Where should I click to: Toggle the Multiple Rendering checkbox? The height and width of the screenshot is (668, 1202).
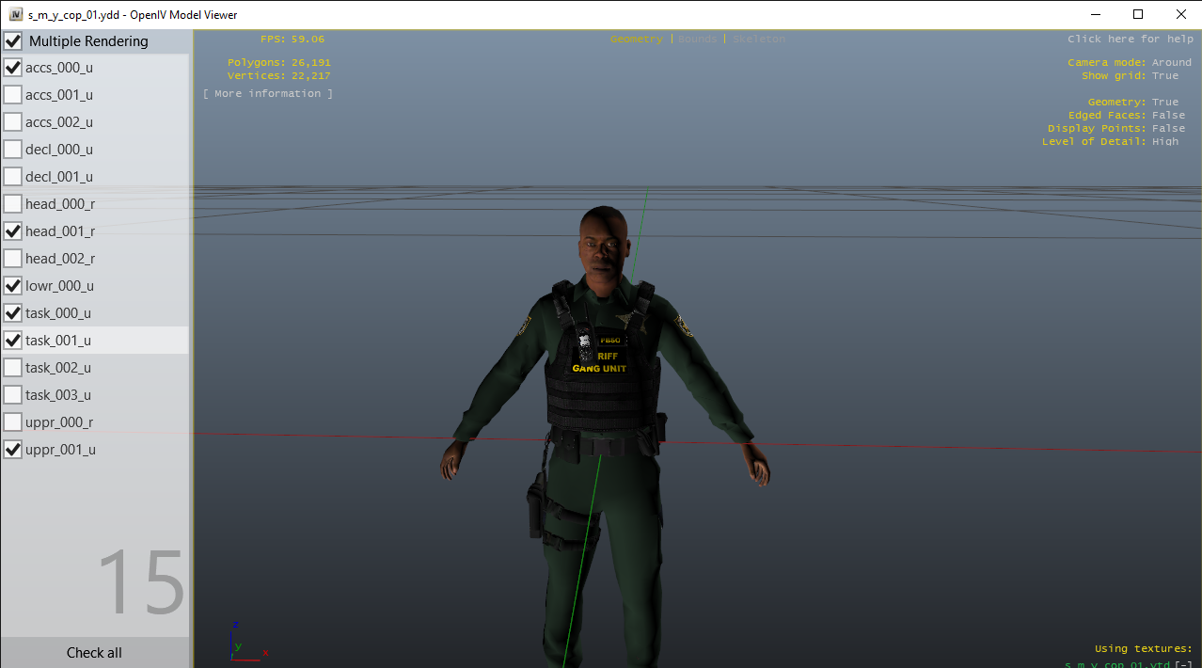click(x=13, y=41)
